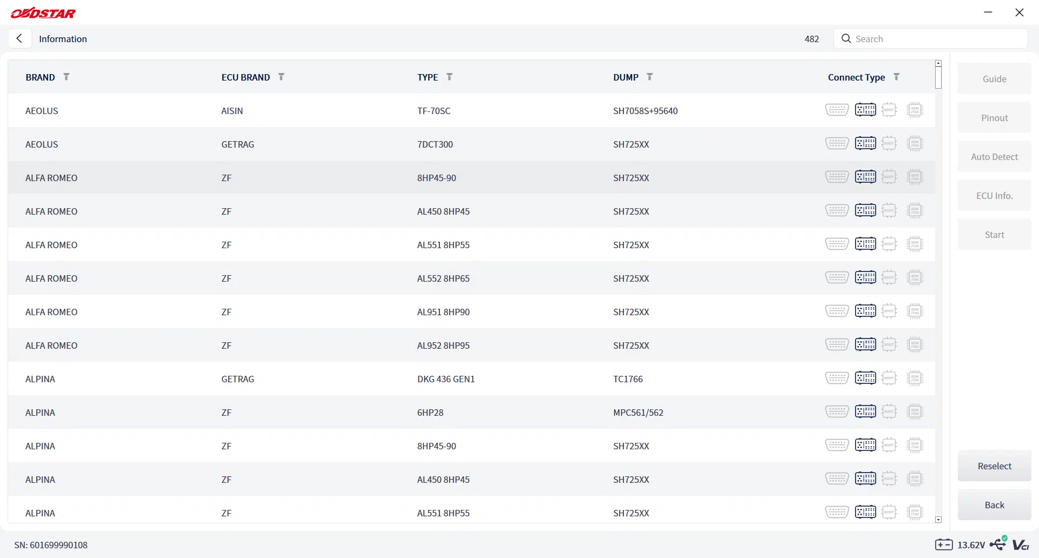Click the AL450 8HP45 cell in ALFA ROMEO row

(x=443, y=211)
